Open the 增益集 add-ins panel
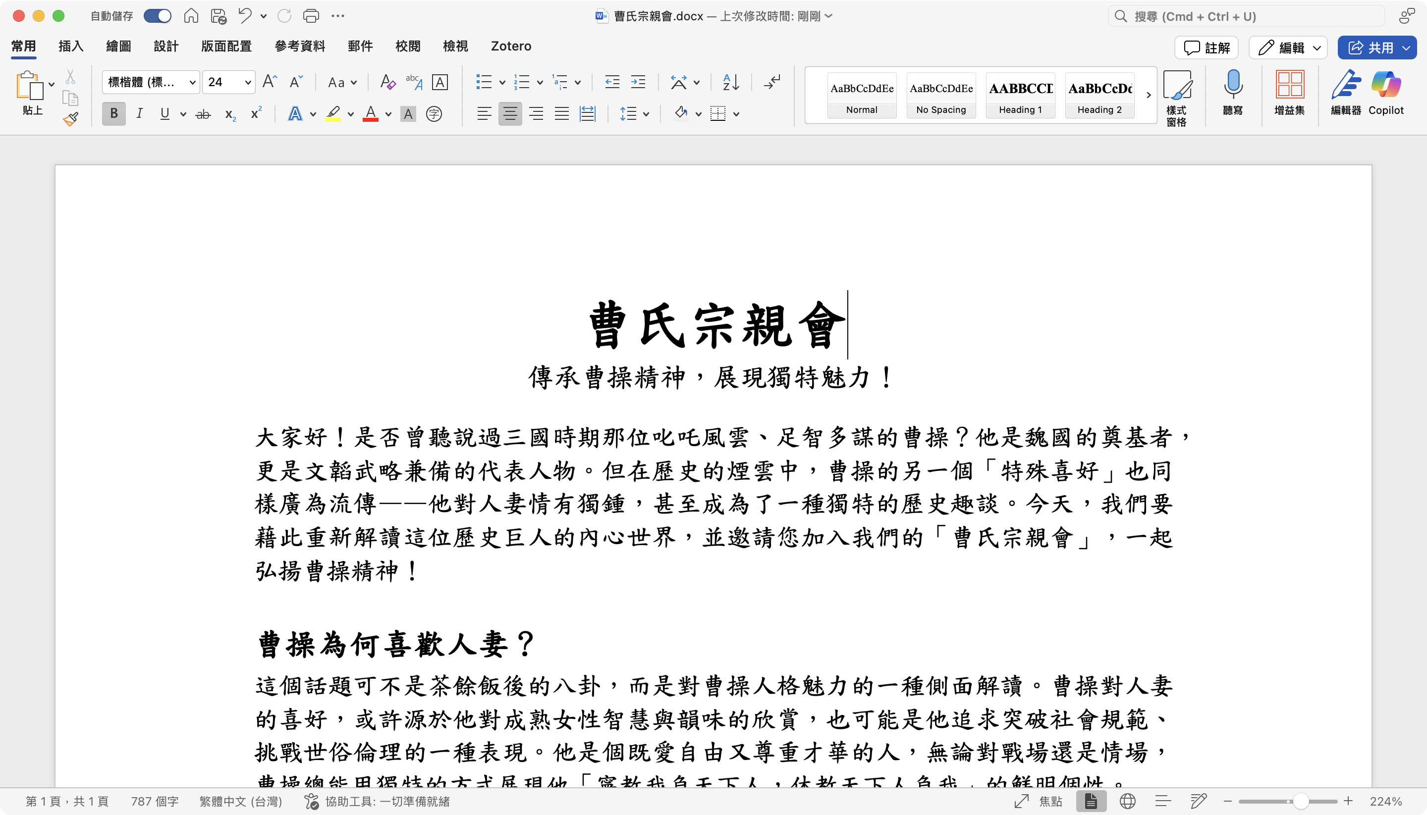Viewport: 1427px width, 815px height. coord(1290,93)
